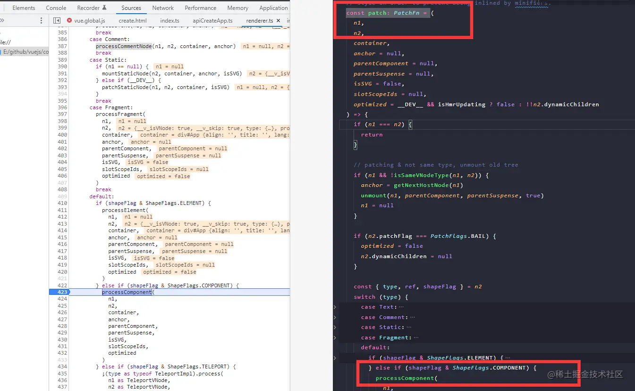Open the Performance panel tab
This screenshot has height=391, width=635.
tap(201, 8)
